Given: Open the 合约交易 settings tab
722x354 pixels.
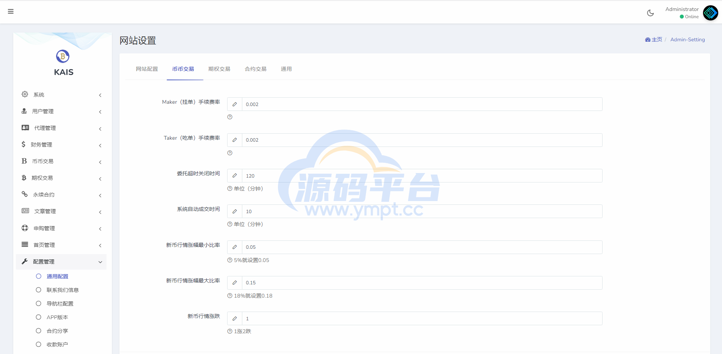Looking at the screenshot, I should (256, 69).
